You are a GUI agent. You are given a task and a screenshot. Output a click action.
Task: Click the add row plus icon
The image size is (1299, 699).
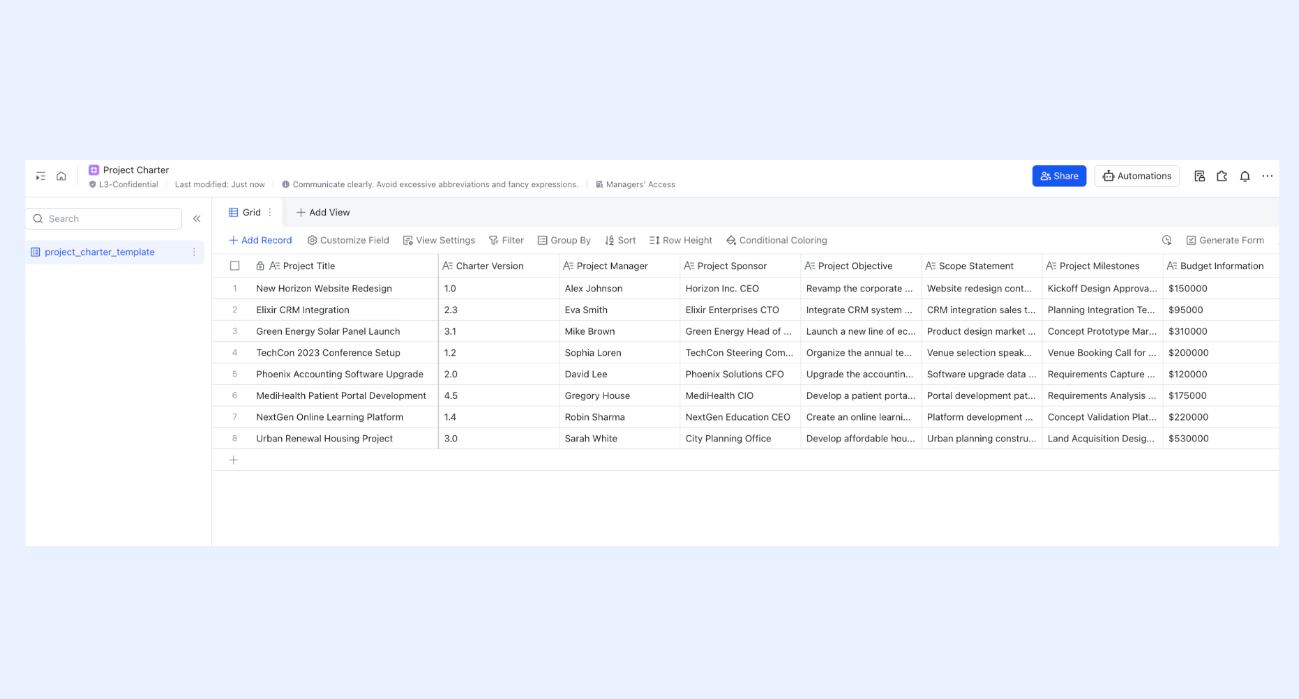tap(234, 460)
